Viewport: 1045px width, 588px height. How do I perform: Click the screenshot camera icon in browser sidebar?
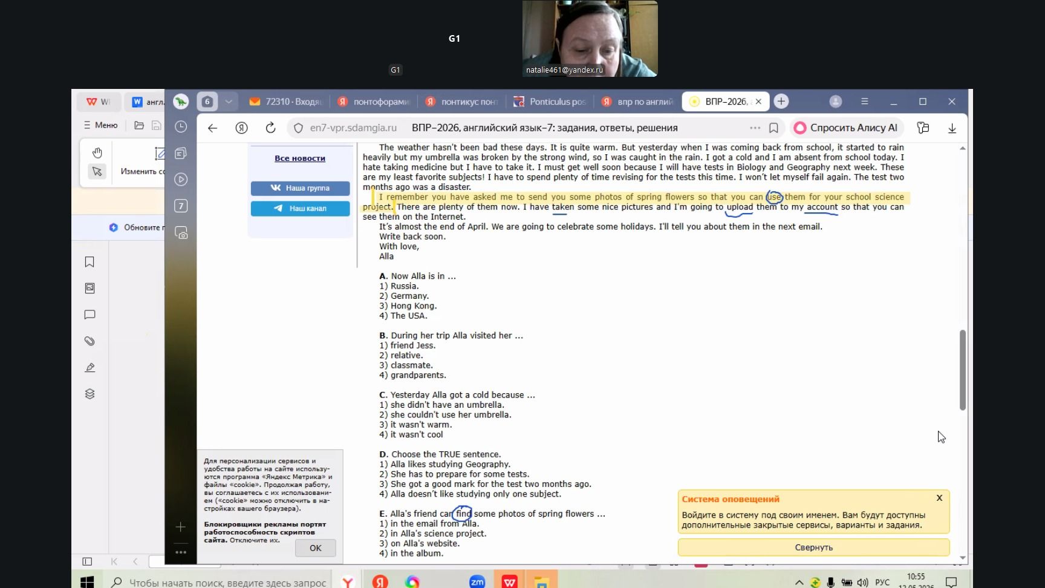[x=181, y=233]
